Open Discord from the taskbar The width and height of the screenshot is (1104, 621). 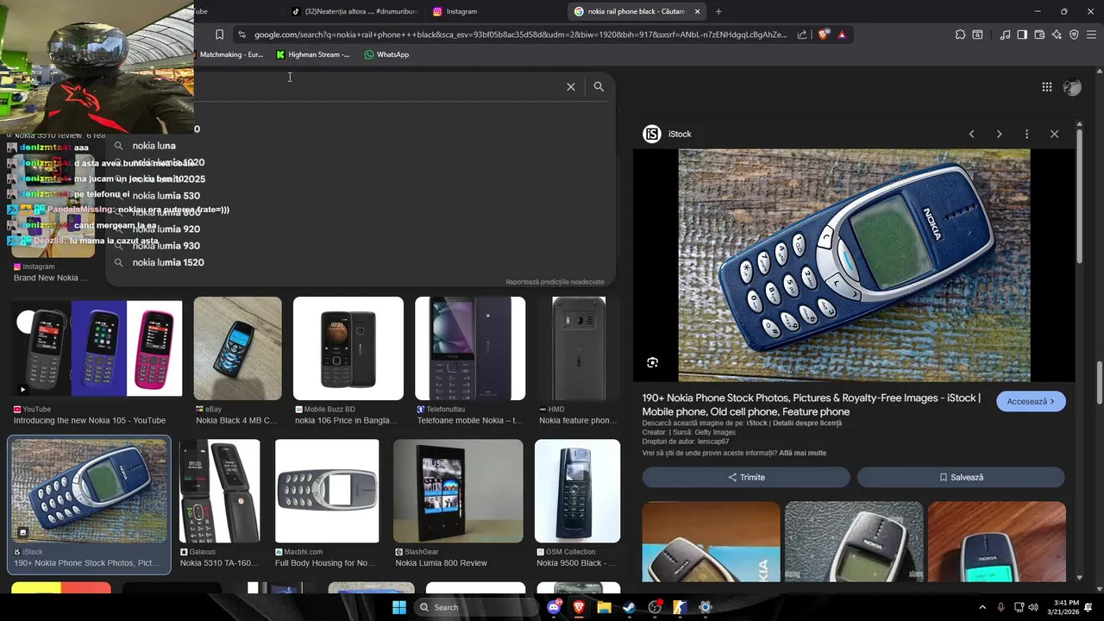tap(555, 607)
